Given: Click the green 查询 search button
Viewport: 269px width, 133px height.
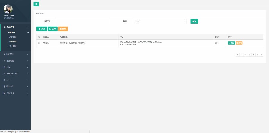Looking at the screenshot, I should point(194,21).
